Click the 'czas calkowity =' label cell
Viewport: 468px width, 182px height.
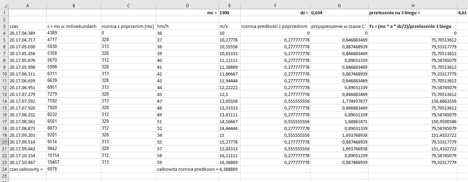point(28,169)
